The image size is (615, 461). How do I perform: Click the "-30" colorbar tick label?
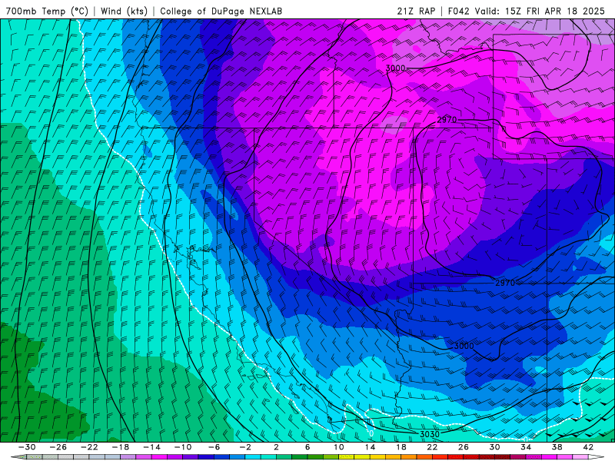tap(27, 447)
